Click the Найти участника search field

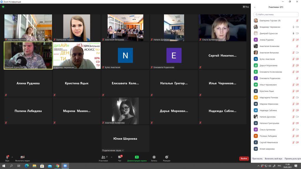276,14
